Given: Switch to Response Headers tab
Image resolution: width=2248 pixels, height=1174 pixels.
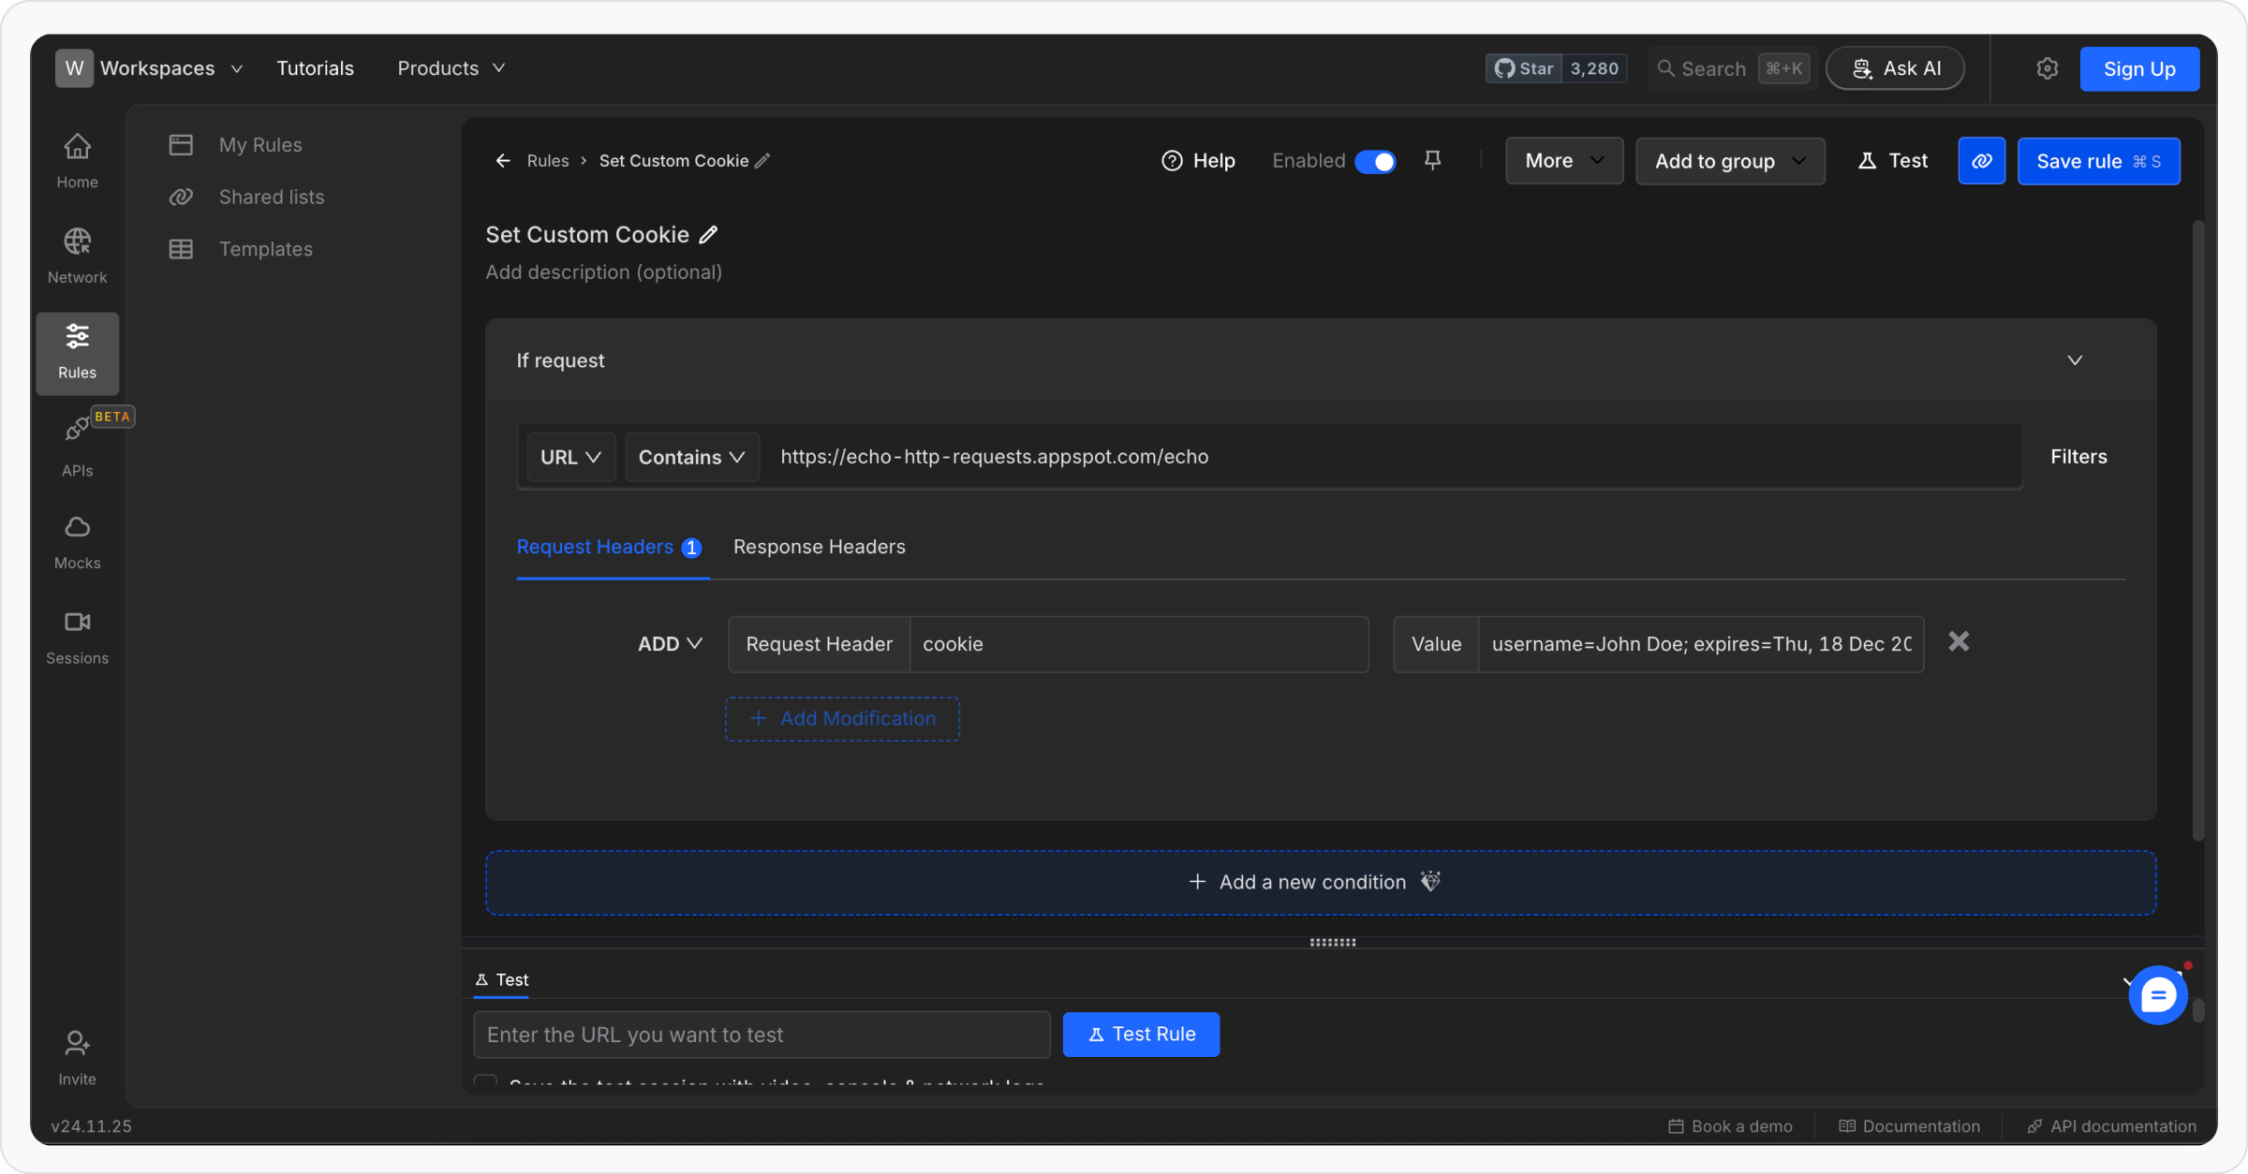Looking at the screenshot, I should (819, 547).
